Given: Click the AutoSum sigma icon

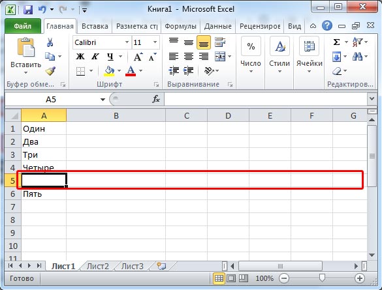Looking at the screenshot, I should 336,42.
